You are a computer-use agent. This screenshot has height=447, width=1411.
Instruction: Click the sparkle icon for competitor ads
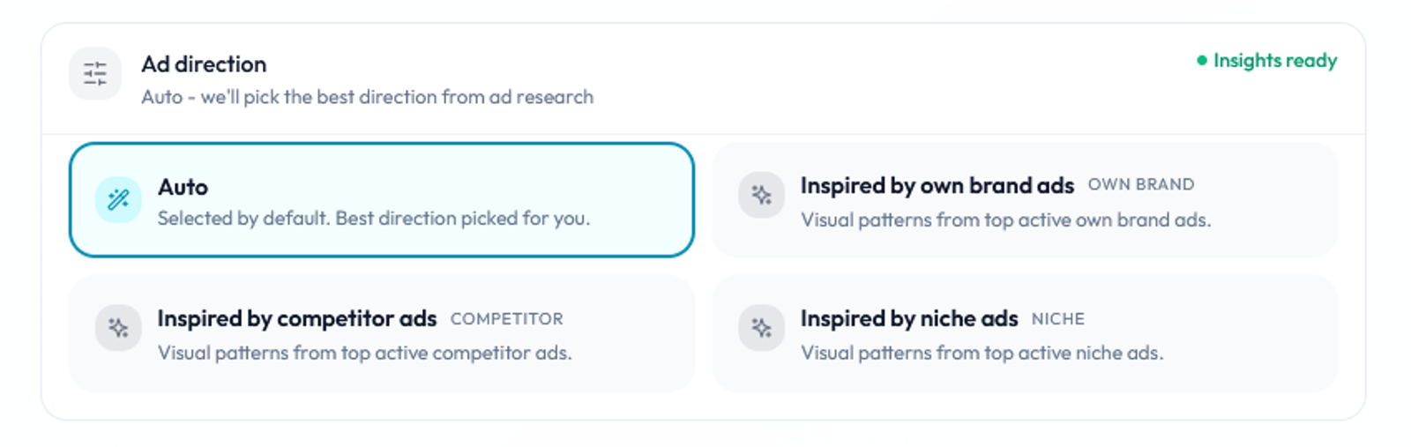(118, 328)
